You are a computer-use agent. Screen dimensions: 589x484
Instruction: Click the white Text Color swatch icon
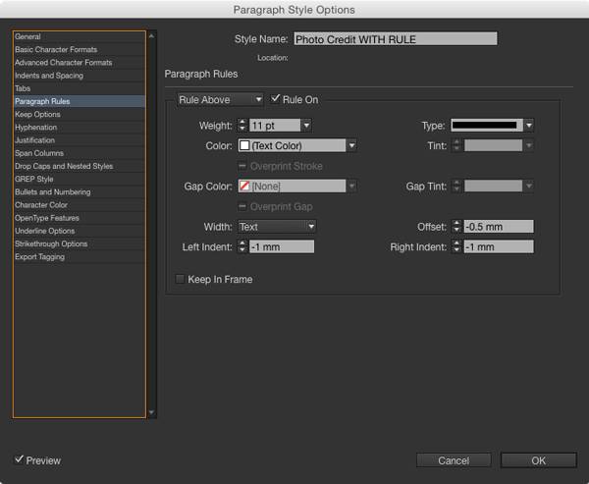(x=244, y=145)
